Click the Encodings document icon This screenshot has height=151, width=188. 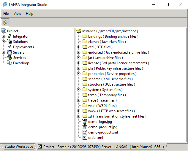click(10, 63)
